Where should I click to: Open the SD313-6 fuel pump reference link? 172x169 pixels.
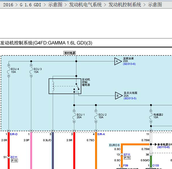[x=129, y=64]
